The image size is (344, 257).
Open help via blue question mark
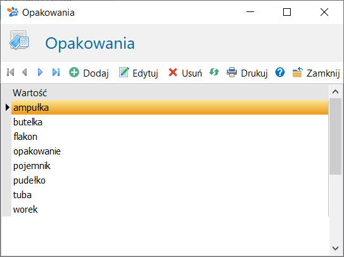pyautogui.click(x=280, y=72)
